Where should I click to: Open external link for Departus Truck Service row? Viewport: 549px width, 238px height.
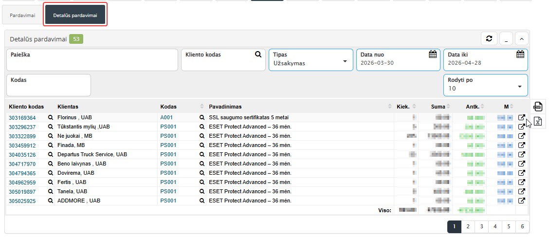pyautogui.click(x=522, y=154)
